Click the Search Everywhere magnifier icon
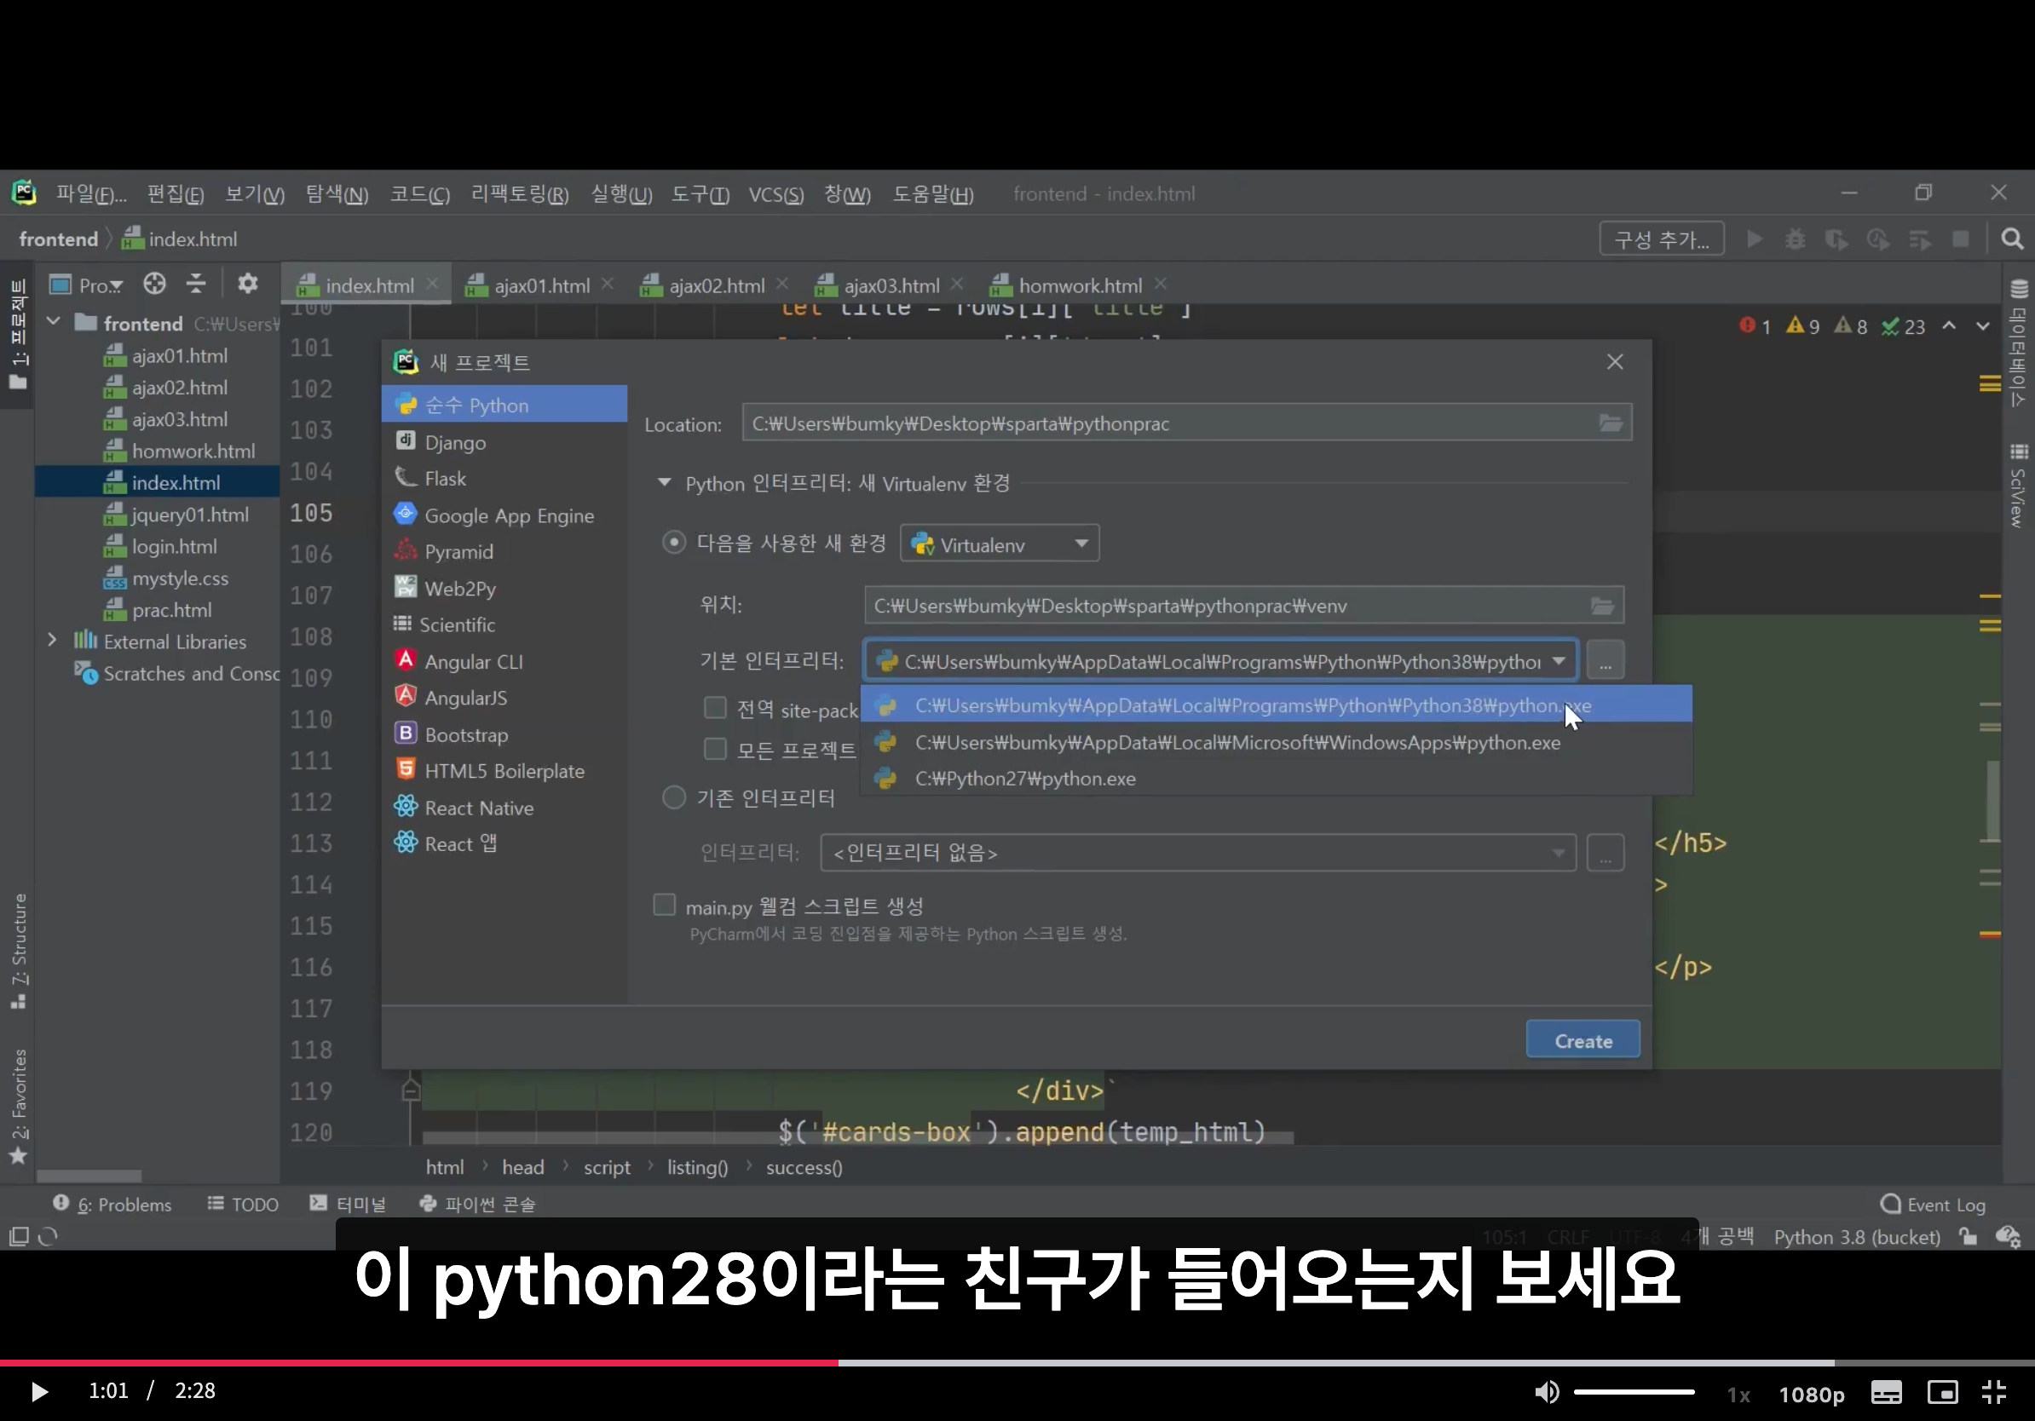The width and height of the screenshot is (2035, 1421). 2012,239
